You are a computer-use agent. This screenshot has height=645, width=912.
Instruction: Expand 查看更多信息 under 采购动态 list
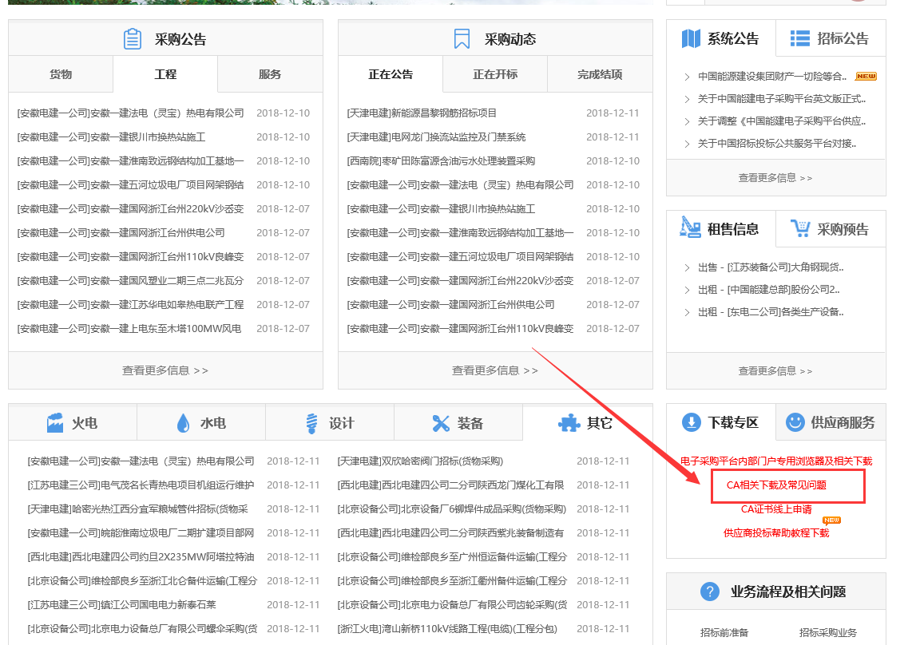click(495, 370)
